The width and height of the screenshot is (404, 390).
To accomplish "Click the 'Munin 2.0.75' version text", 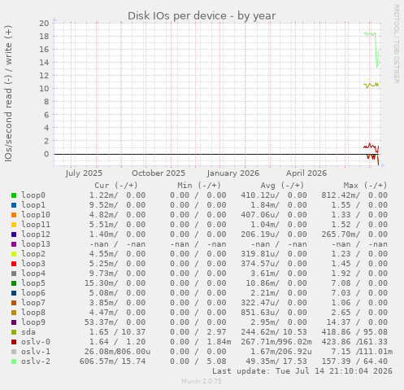I will pos(202,381).
